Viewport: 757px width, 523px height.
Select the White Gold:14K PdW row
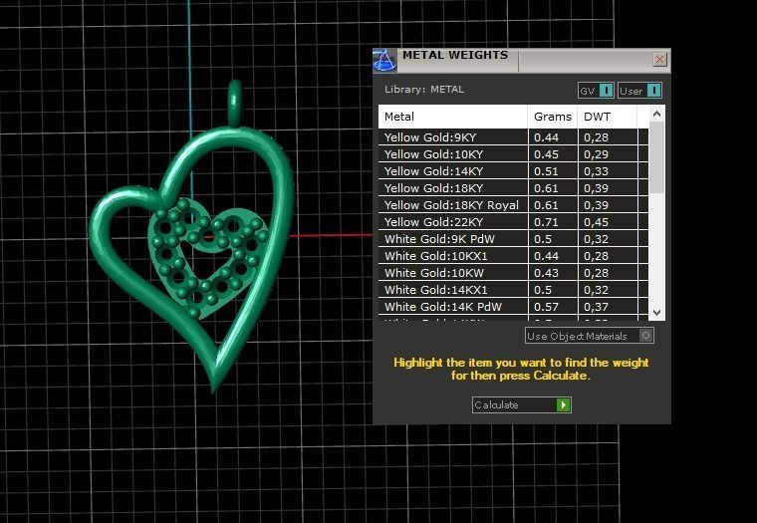pos(513,306)
